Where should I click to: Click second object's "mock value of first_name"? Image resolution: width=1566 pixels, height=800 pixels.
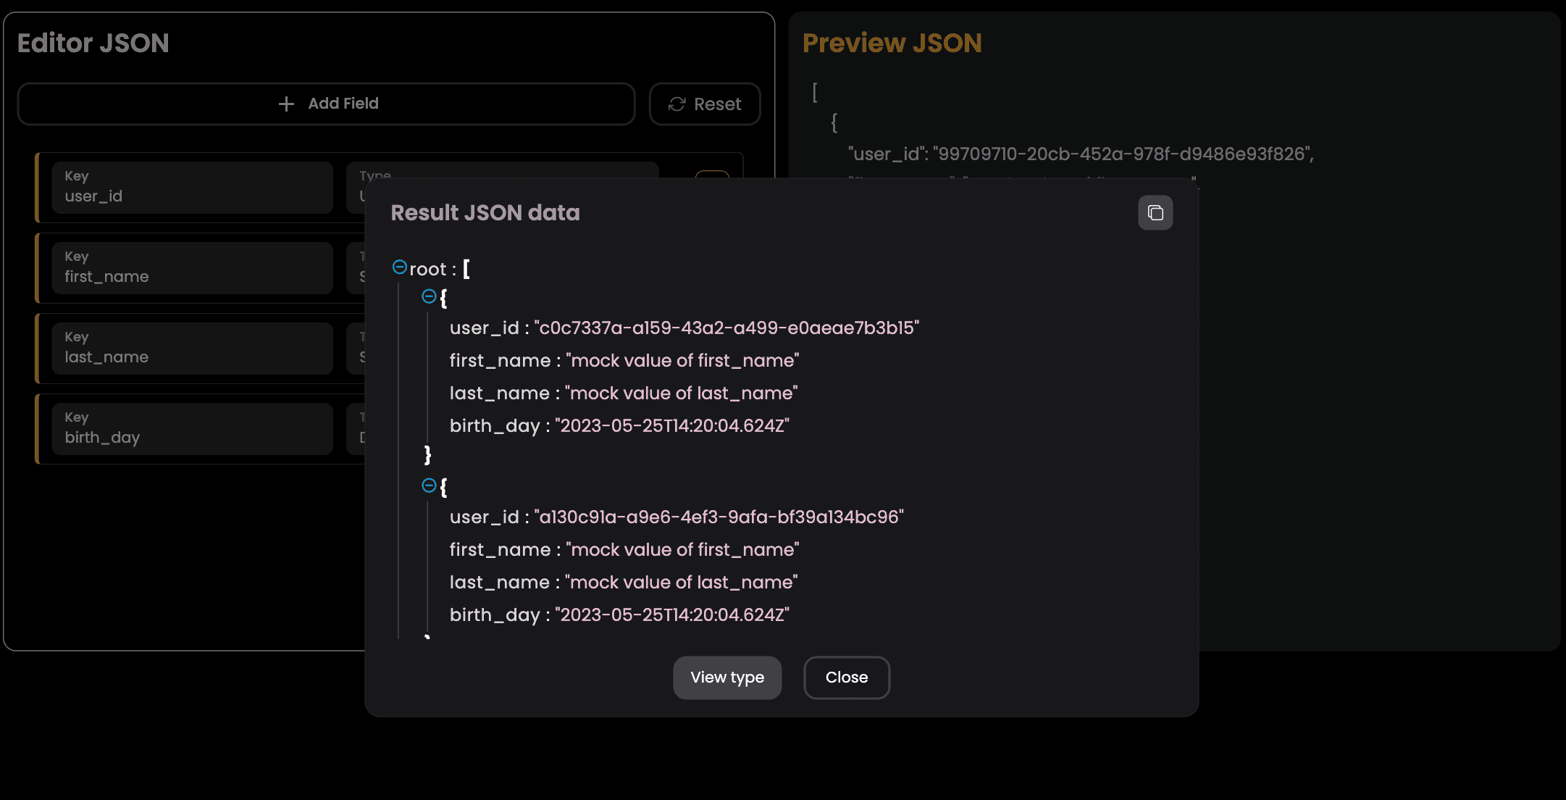tap(682, 550)
